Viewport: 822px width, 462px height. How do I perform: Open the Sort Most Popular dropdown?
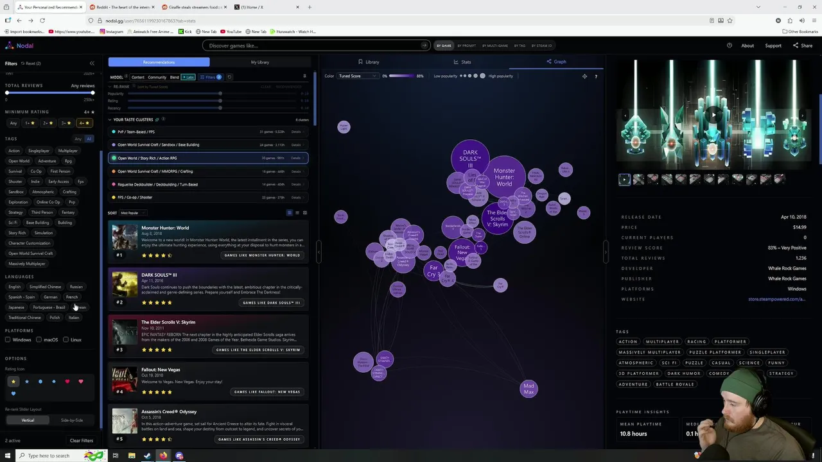tap(133, 213)
